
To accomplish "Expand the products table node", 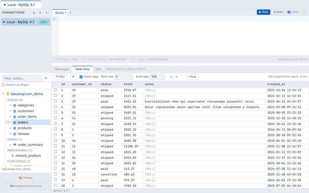I will pyautogui.click(x=10, y=128).
